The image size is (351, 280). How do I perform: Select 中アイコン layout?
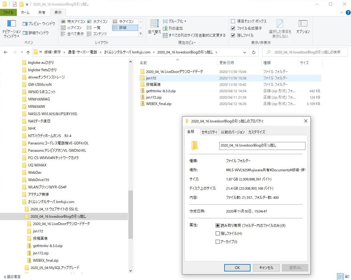pos(123,21)
